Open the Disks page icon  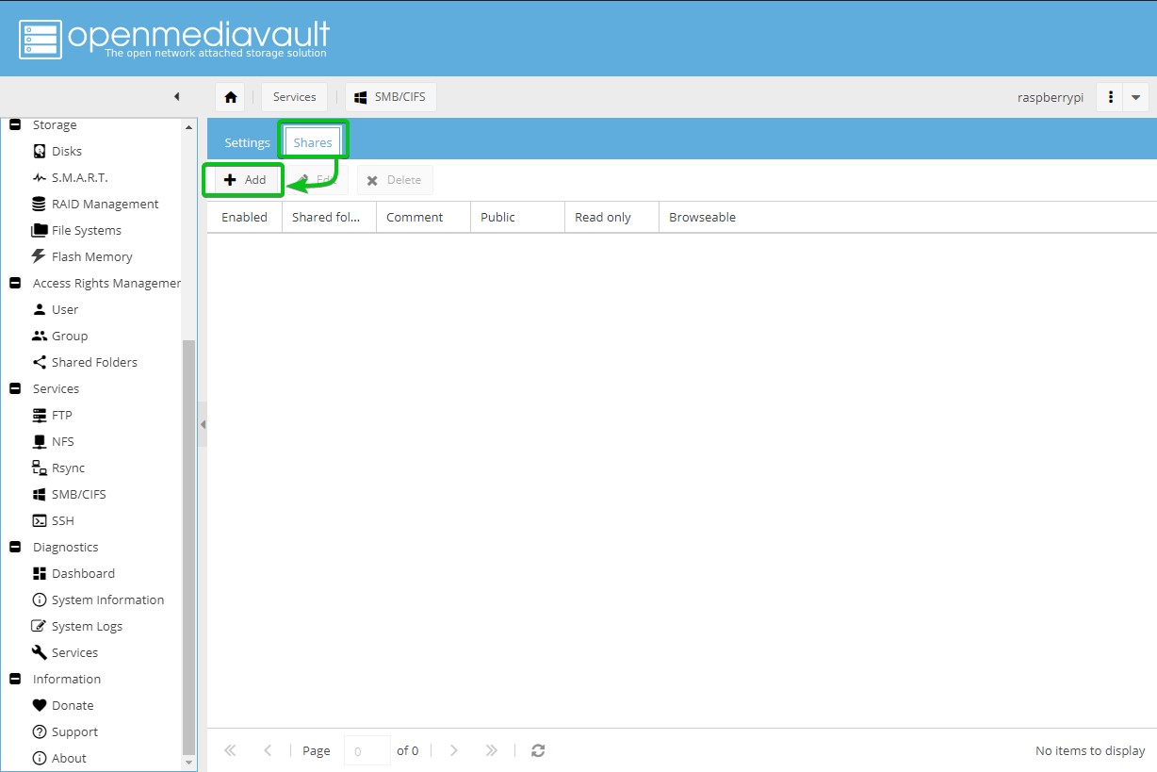click(40, 151)
